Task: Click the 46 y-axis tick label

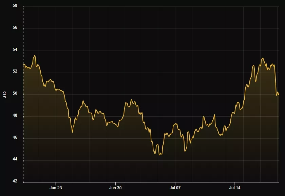Action: tap(15, 138)
